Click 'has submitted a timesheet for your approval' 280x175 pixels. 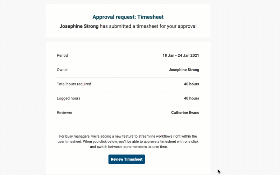pos(148,26)
